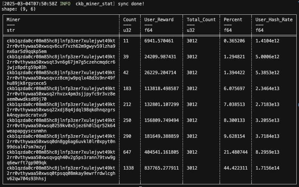Click percent value 44.422311
Viewport: 299px width, 187px height.
235,168
